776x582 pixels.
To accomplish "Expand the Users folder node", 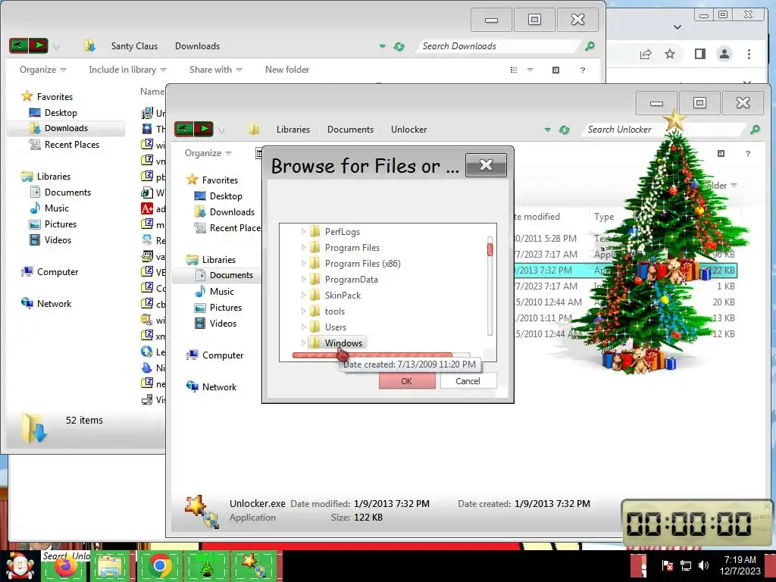I will tap(303, 327).
